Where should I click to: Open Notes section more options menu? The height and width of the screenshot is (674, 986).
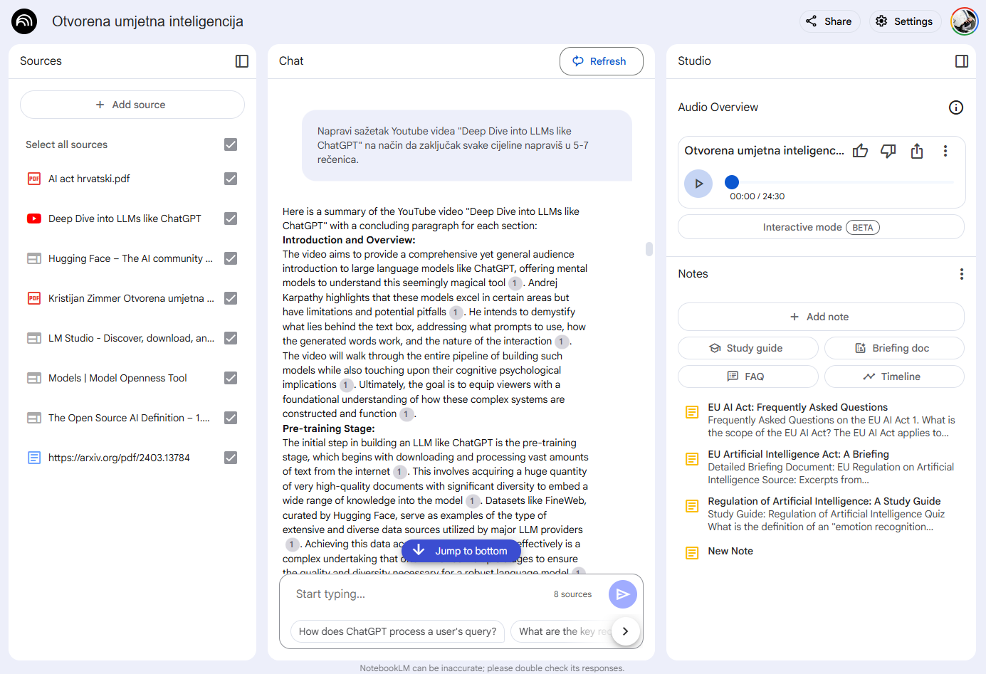click(x=961, y=274)
